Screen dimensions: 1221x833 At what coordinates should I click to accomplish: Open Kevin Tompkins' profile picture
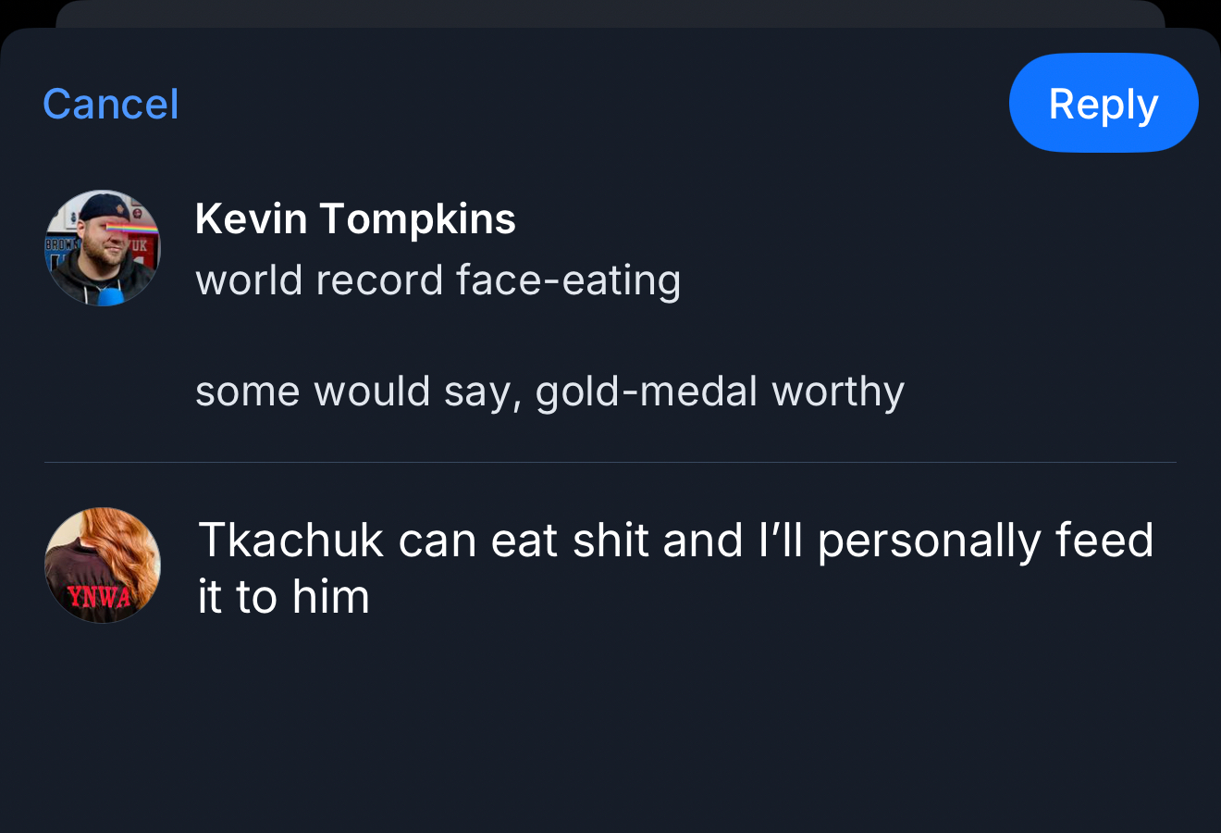pyautogui.click(x=103, y=248)
